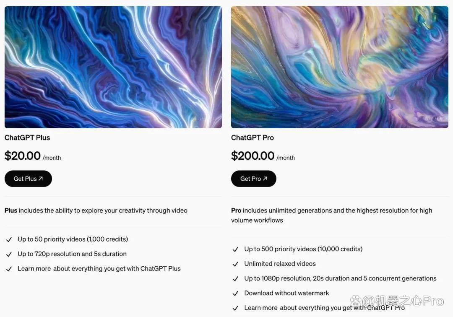Click checkmark beside 50 priority videos
This screenshot has height=317, width=453.
(x=9, y=239)
